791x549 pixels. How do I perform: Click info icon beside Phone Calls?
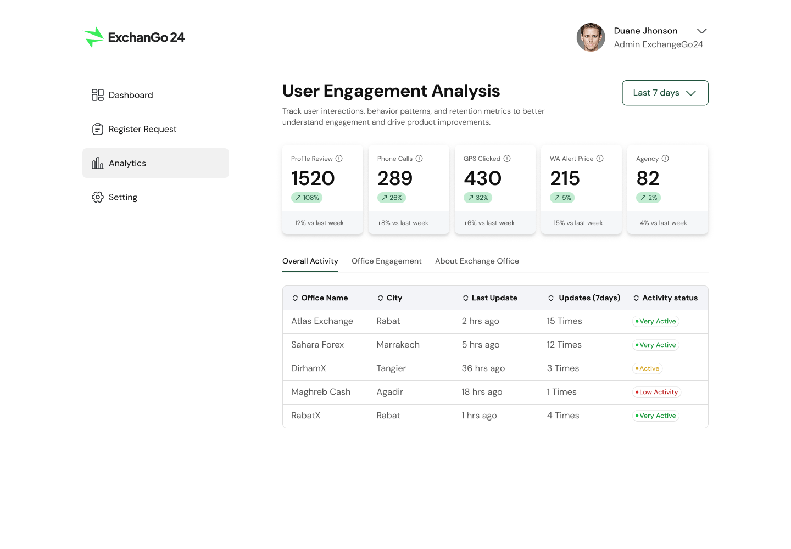tap(419, 159)
